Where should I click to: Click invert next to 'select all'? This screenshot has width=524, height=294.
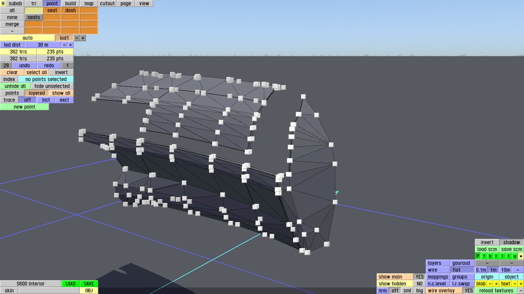tap(61, 72)
